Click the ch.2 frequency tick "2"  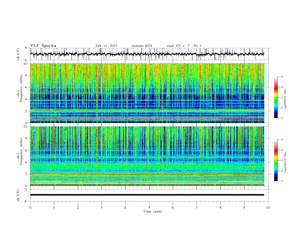[27, 174]
